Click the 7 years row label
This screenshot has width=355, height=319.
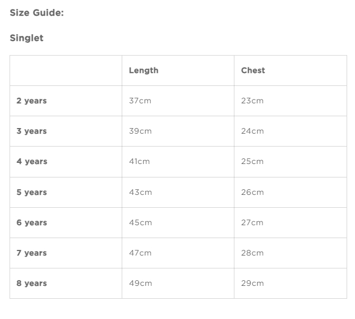coord(31,253)
